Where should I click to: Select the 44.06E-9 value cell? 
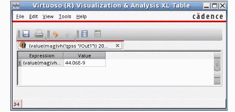(84, 63)
